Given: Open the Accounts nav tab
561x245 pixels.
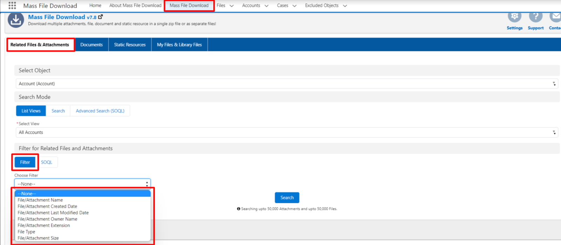Looking at the screenshot, I should coord(251,6).
